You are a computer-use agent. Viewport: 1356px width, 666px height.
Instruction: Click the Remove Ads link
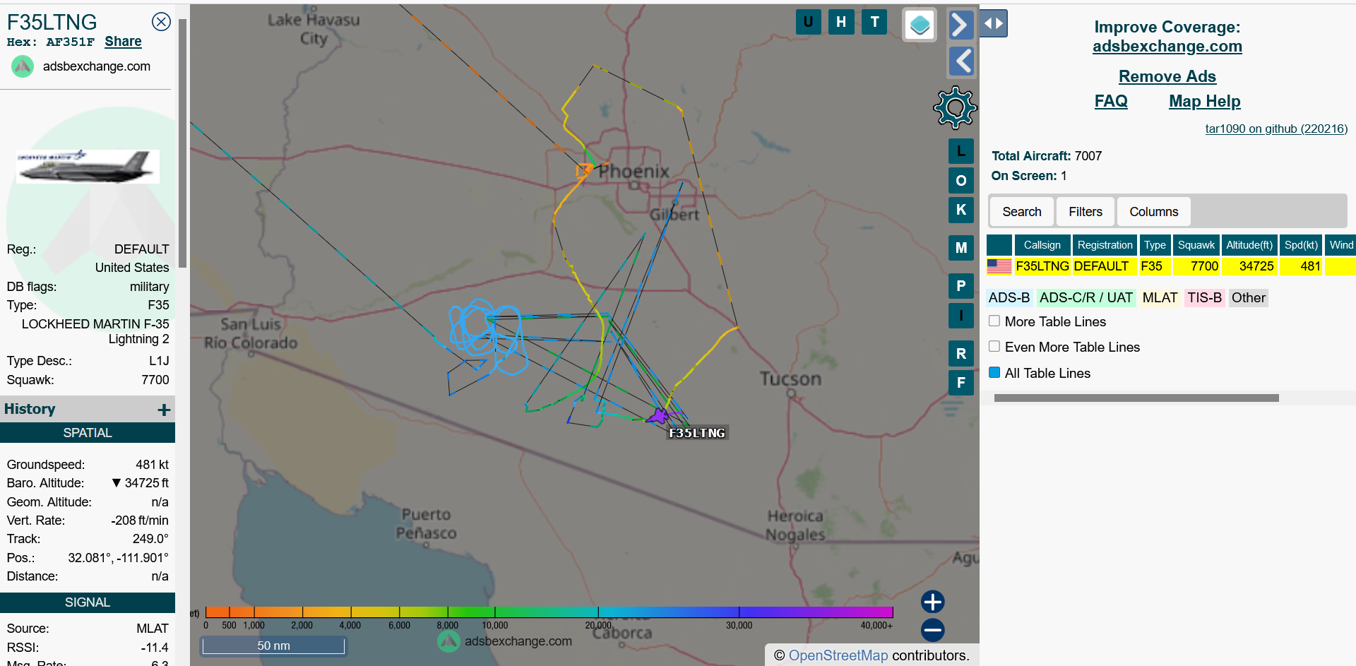pos(1167,76)
